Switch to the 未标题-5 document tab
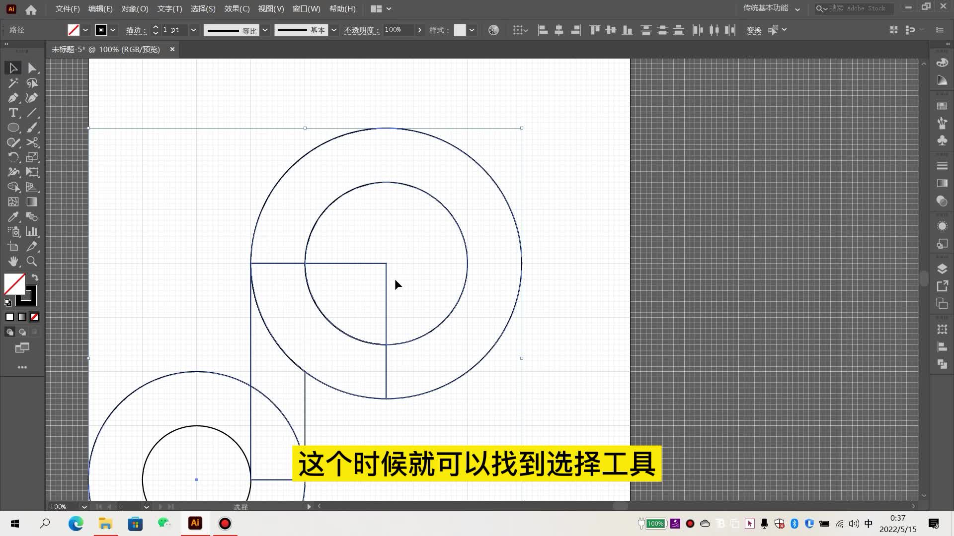 click(x=106, y=50)
